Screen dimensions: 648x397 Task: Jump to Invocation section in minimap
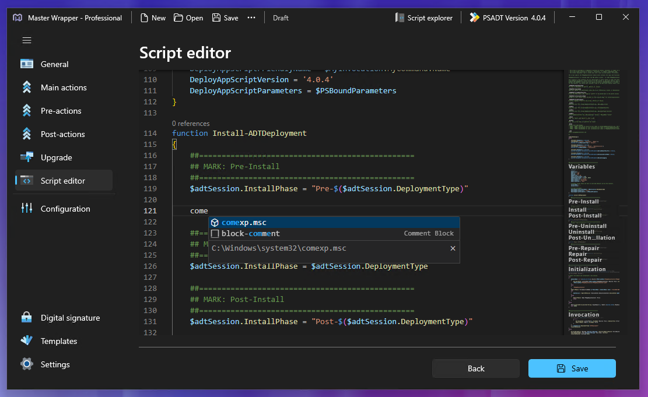click(x=583, y=315)
